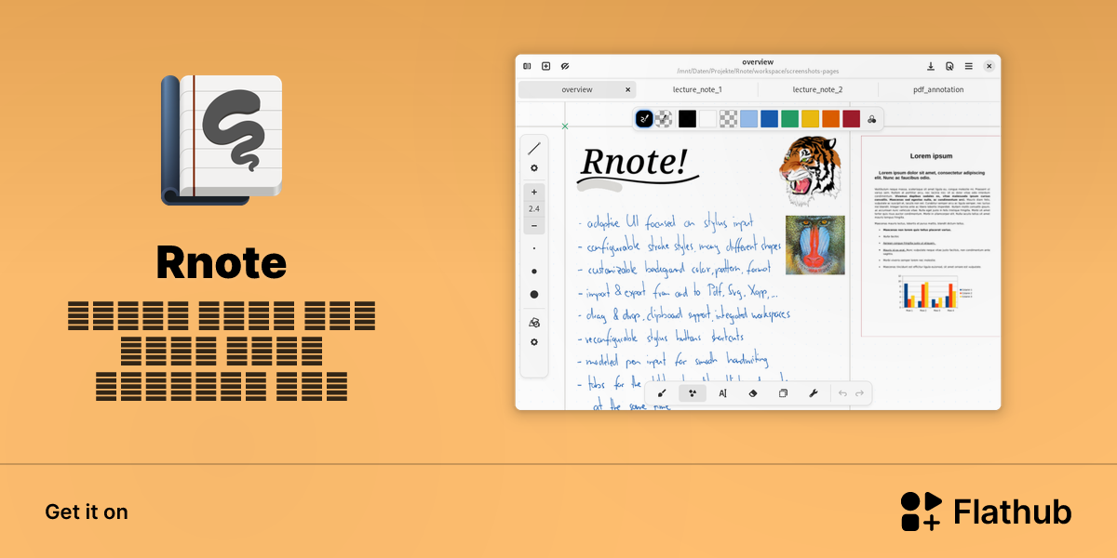1117x558 pixels.
Task: Pick the white color swatch
Action: point(708,118)
